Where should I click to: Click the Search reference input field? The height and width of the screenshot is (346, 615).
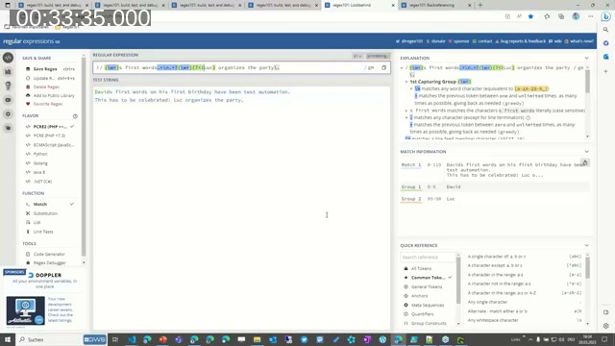pyautogui.click(x=428, y=258)
